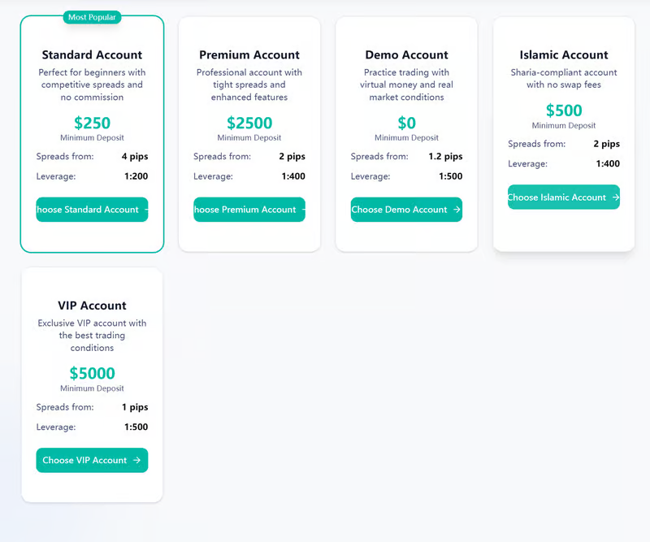Image resolution: width=650 pixels, height=542 pixels.
Task: Select the Standard Account card title
Action: pos(92,55)
